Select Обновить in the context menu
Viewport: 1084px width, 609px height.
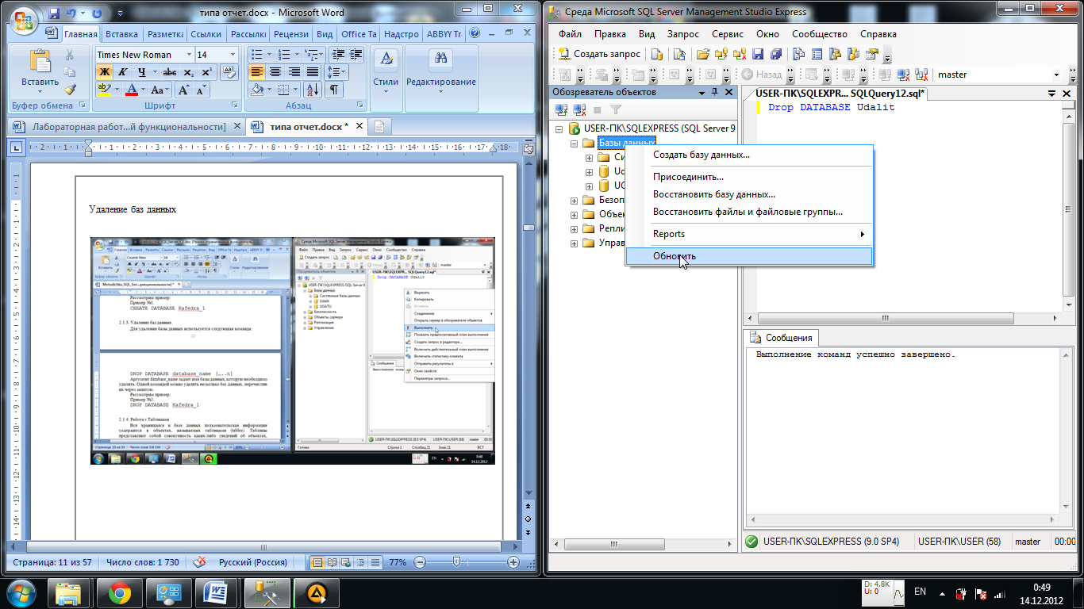749,256
